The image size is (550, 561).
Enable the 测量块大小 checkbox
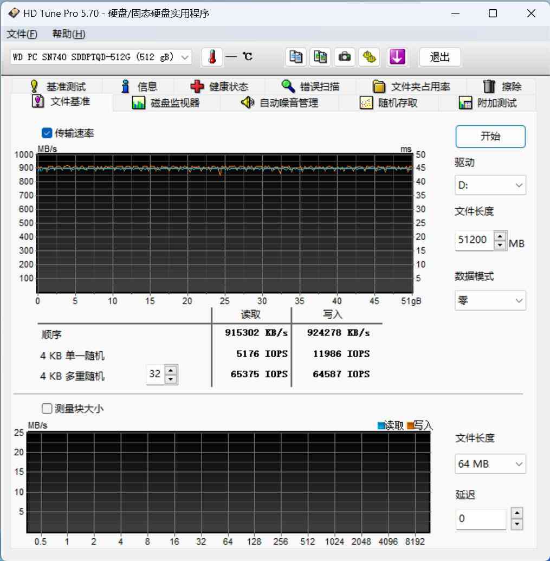tap(47, 409)
